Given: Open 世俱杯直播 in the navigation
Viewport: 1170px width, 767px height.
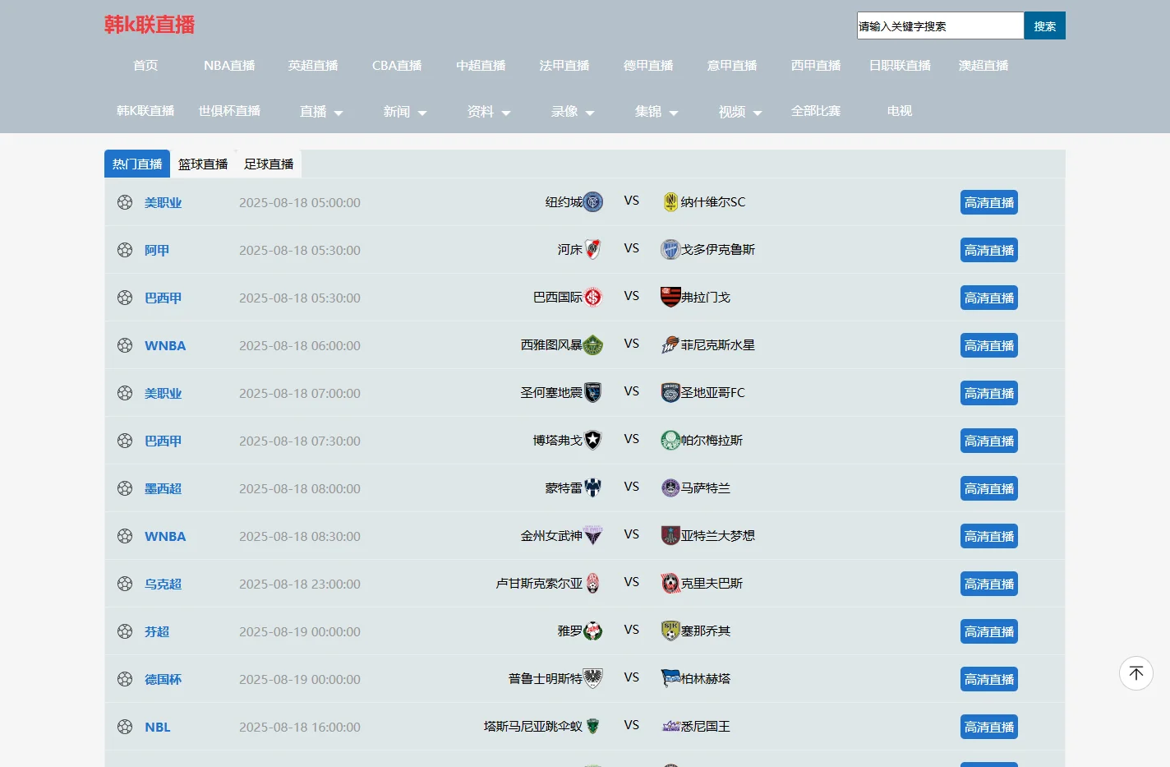Looking at the screenshot, I should pyautogui.click(x=229, y=111).
